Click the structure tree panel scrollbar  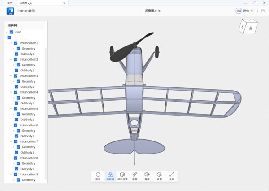coord(45,113)
